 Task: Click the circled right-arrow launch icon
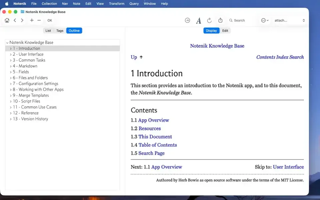point(187,20)
